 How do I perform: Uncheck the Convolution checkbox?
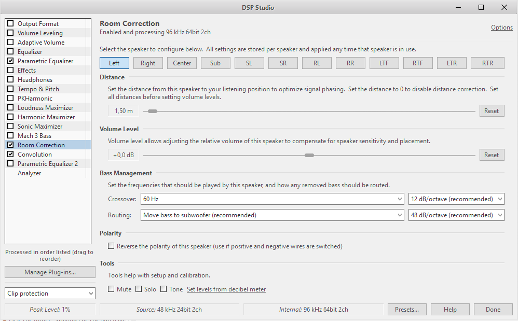10,154
